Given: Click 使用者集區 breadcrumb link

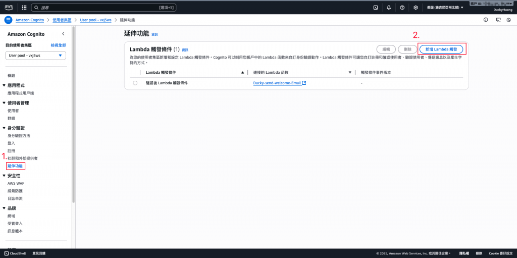Looking at the screenshot, I should coord(62,20).
